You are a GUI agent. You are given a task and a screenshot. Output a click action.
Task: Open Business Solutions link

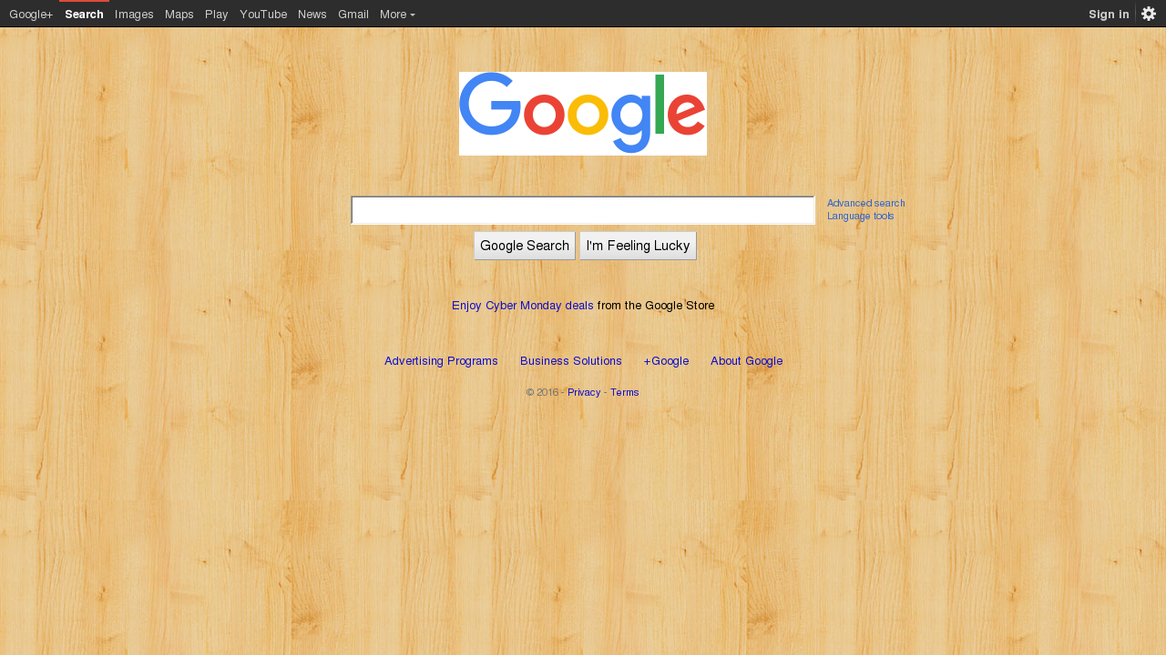click(x=571, y=361)
